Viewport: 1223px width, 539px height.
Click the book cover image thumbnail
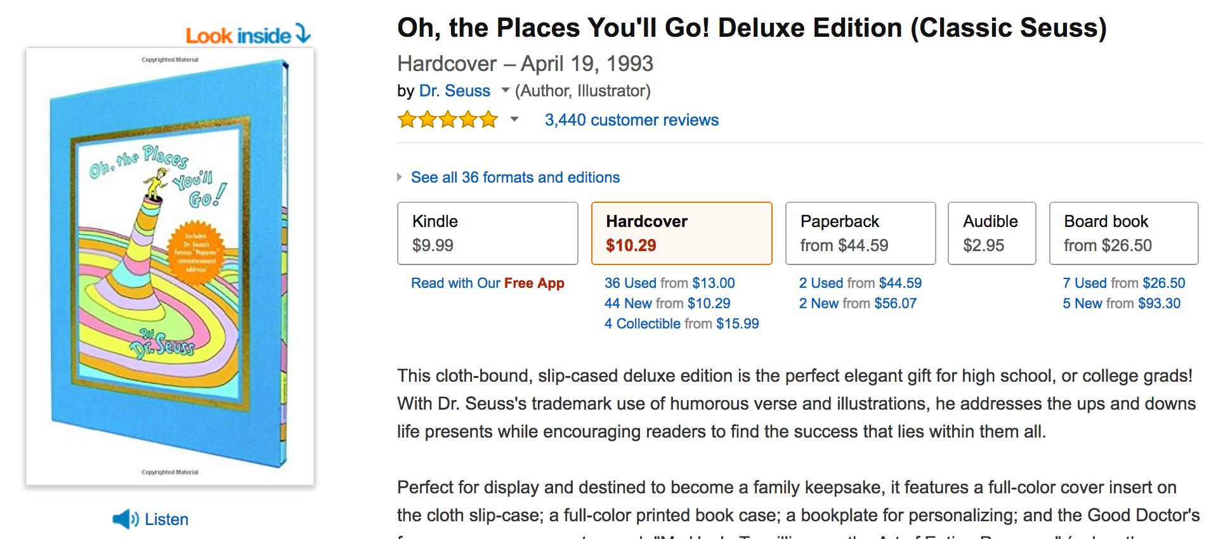pyautogui.click(x=170, y=266)
